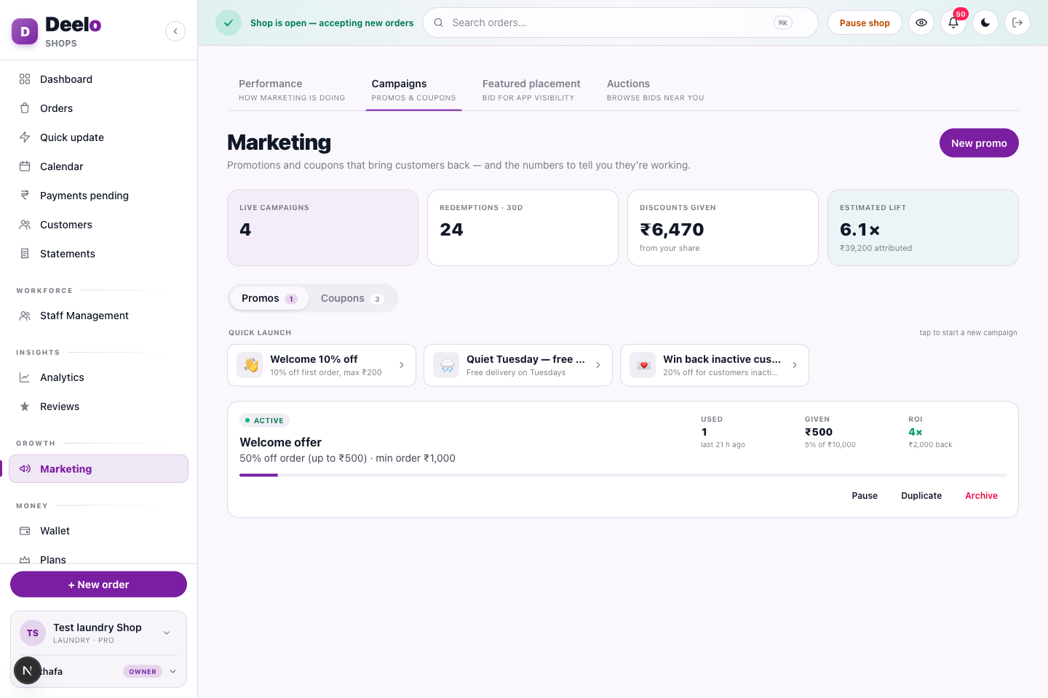Image resolution: width=1048 pixels, height=698 pixels.
Task: Click the Discounts Given ₹6,470 value
Action: [x=672, y=230]
